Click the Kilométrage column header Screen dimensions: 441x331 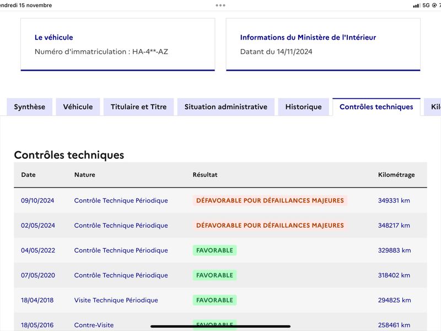pyautogui.click(x=396, y=175)
